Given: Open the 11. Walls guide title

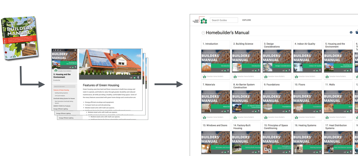Looking at the screenshot, I should (330, 85).
